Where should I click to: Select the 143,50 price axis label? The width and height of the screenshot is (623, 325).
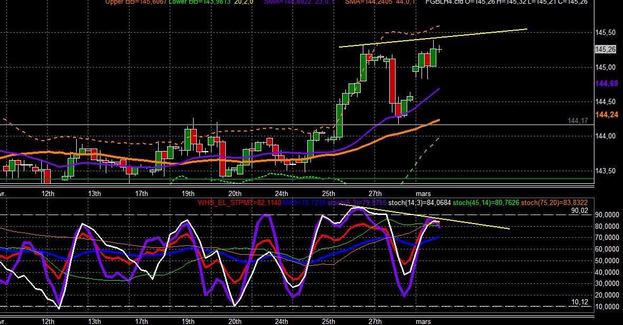[606, 171]
